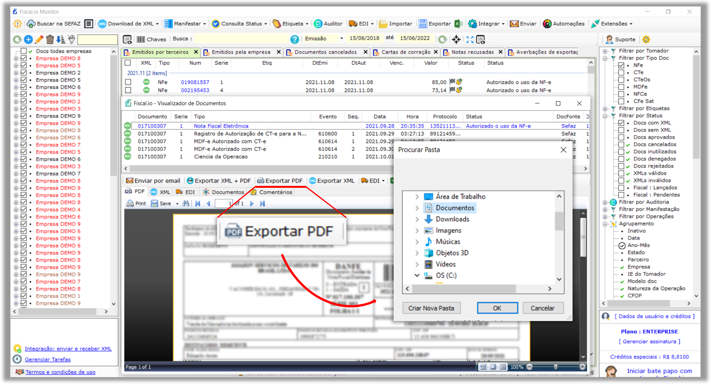Click the Buscar na SEFAZ toolbar icon
The width and height of the screenshot is (711, 384).
[x=31, y=24]
